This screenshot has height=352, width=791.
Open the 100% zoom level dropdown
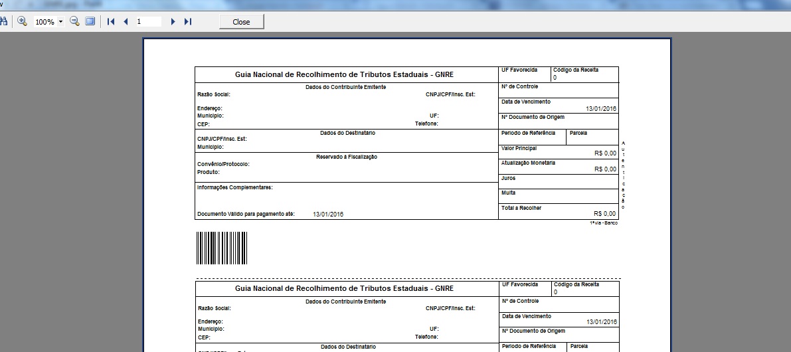tap(61, 22)
